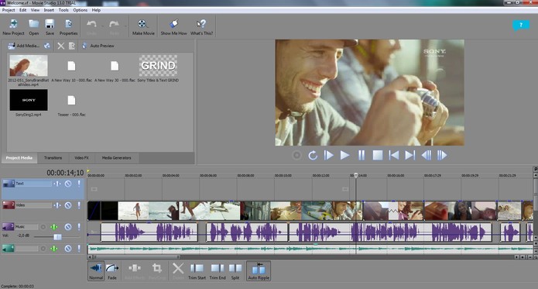Click the get media from web icon

47,46
